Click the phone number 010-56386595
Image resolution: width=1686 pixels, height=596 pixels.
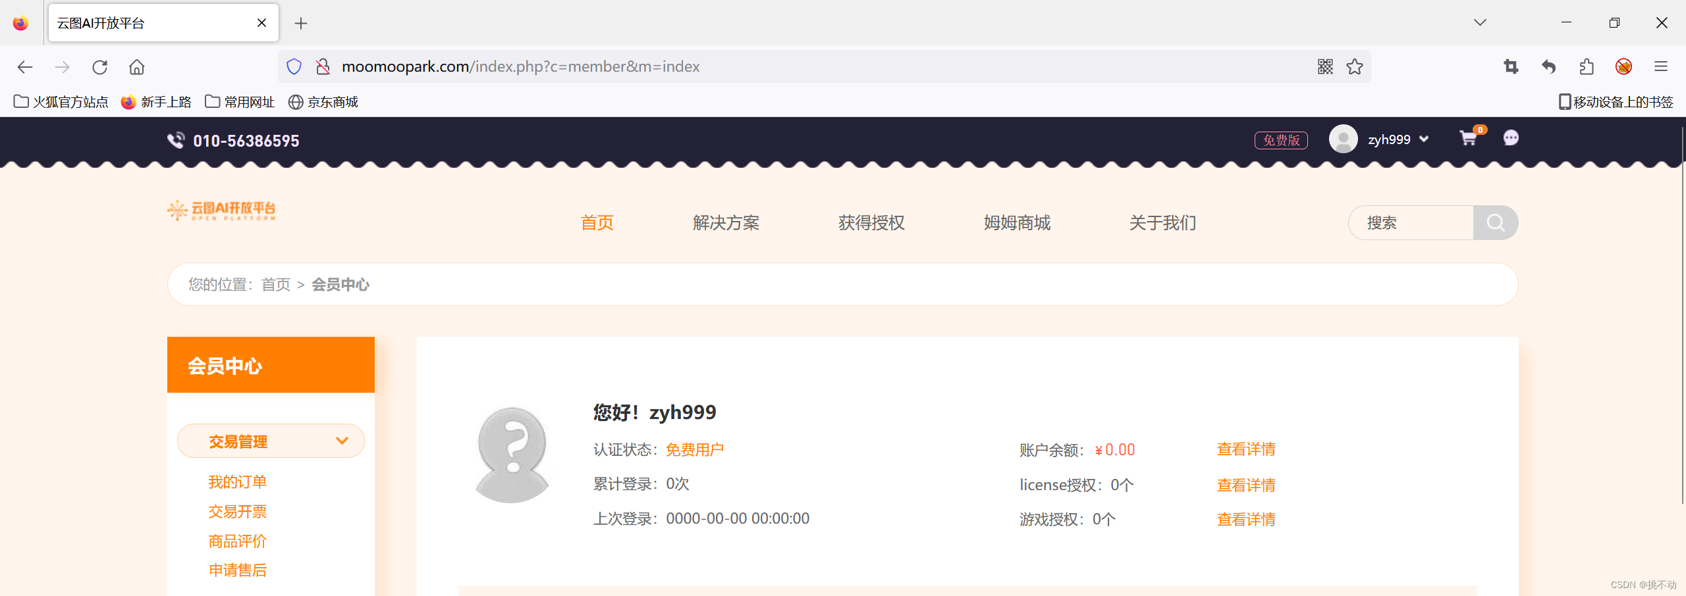(x=246, y=141)
